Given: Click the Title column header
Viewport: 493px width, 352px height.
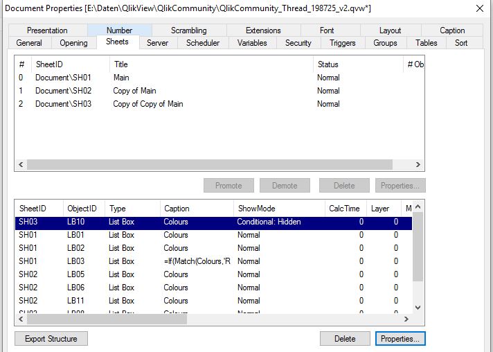Looking at the screenshot, I should [x=212, y=64].
